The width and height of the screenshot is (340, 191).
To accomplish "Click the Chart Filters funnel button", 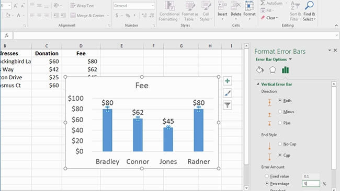I will coord(228,105).
